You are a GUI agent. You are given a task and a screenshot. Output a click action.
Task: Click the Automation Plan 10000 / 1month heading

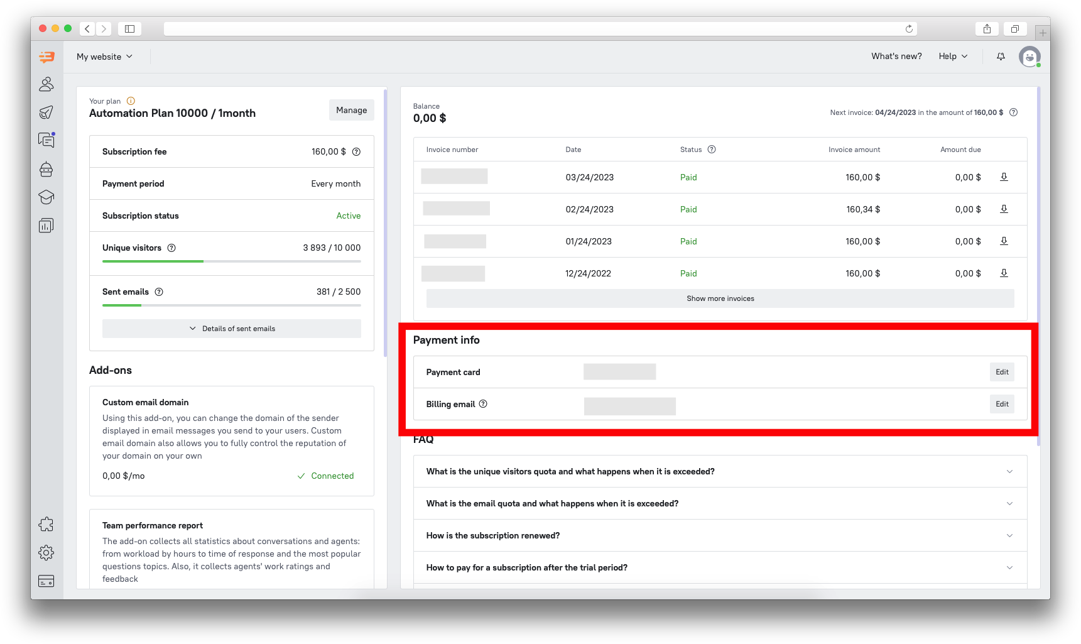click(172, 113)
